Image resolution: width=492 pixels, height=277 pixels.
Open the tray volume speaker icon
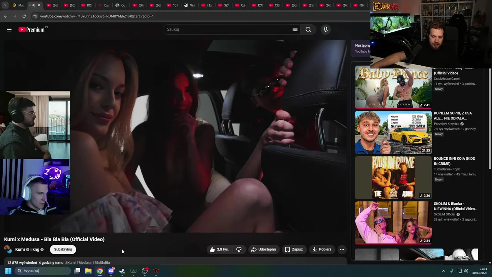(466, 271)
